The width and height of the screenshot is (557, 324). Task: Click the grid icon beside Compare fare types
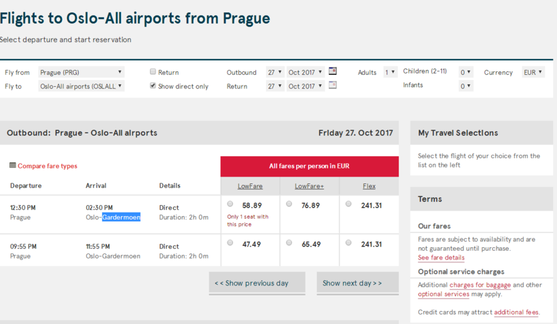pos(13,166)
